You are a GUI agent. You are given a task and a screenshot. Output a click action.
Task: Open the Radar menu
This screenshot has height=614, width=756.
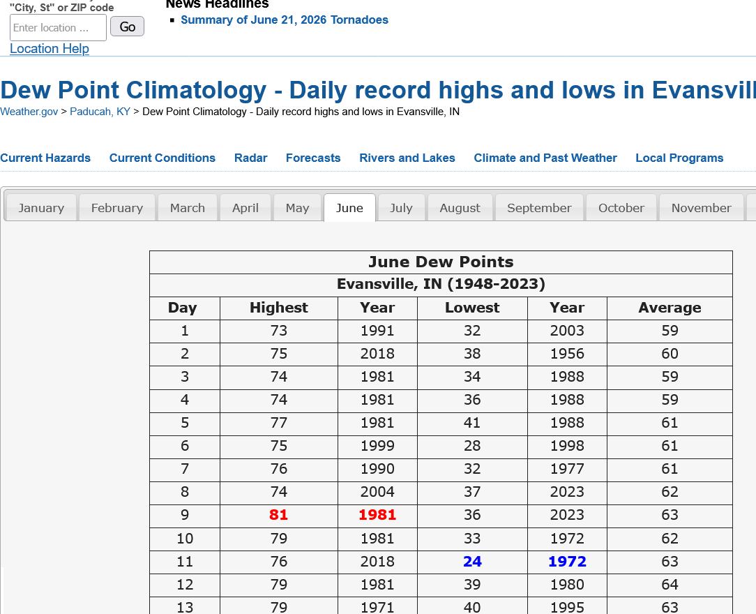click(x=250, y=158)
